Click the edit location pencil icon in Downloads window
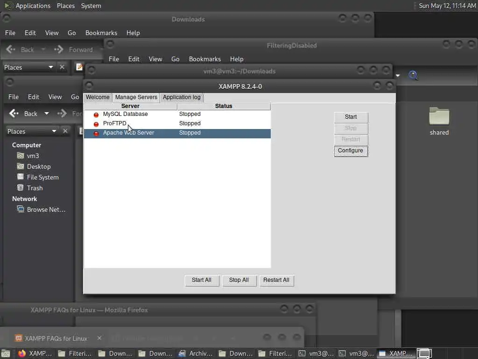The width and height of the screenshot is (478, 359). tap(79, 67)
